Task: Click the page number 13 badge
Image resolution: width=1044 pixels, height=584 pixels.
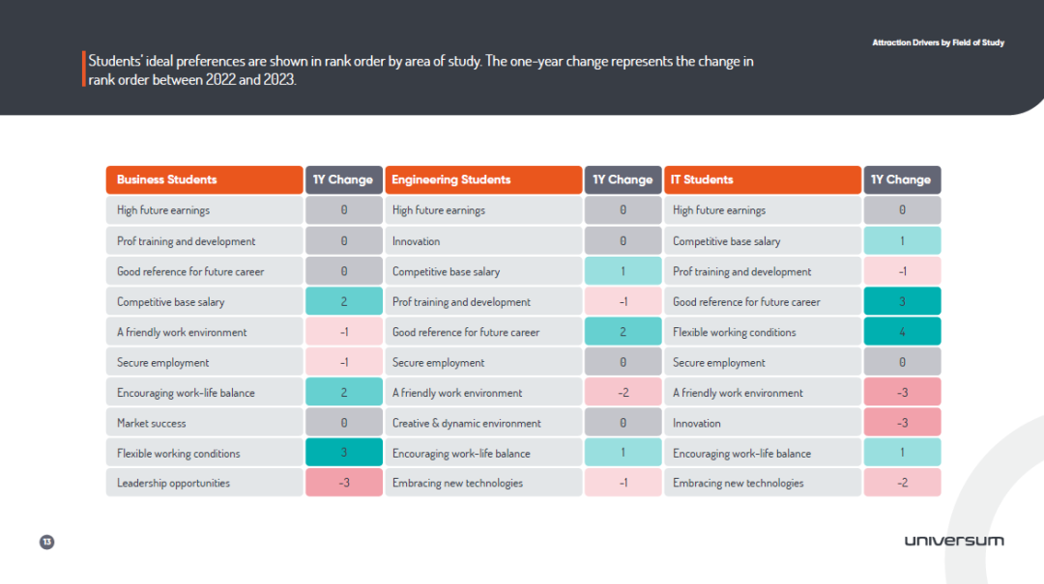Action: (46, 542)
